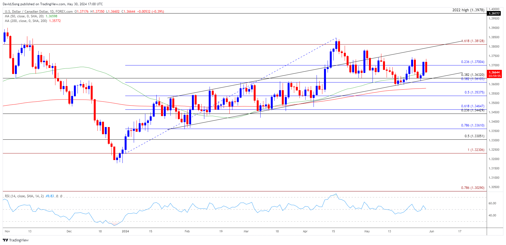
Task: Click the 0.382 (1.36103) Fibonacci label
Action: pyautogui.click(x=473, y=79)
